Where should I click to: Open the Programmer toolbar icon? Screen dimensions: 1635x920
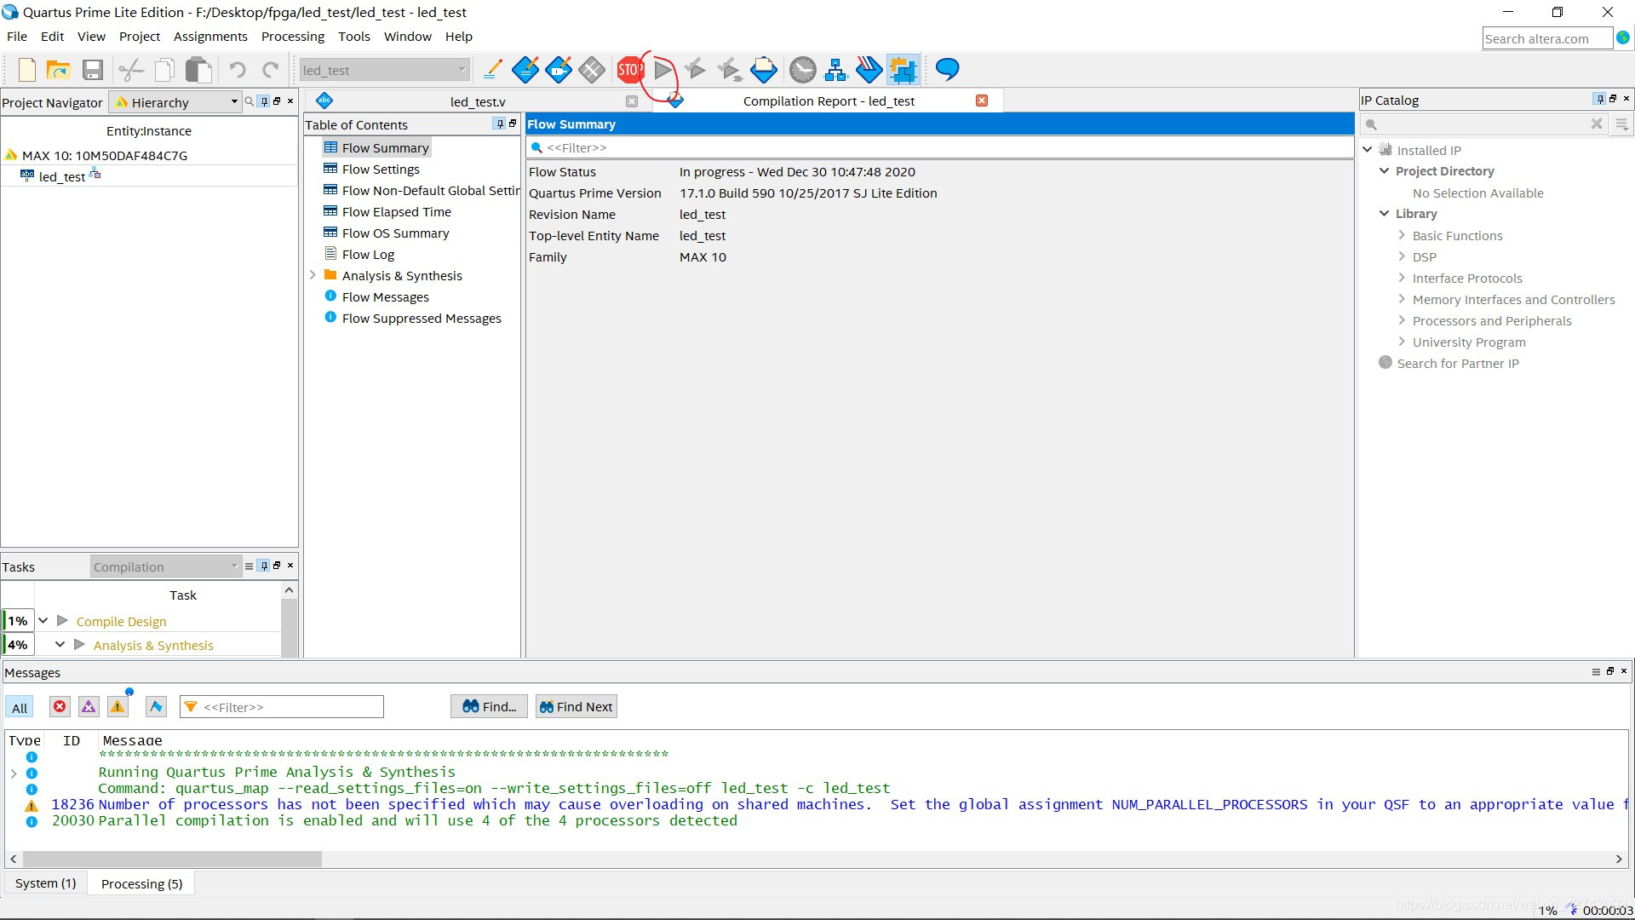(x=869, y=70)
